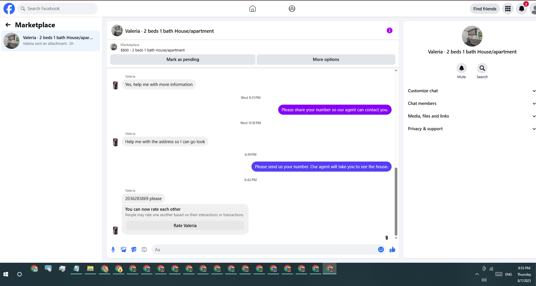The width and height of the screenshot is (536, 286).
Task: Open conversation information icon
Action: [x=390, y=30]
